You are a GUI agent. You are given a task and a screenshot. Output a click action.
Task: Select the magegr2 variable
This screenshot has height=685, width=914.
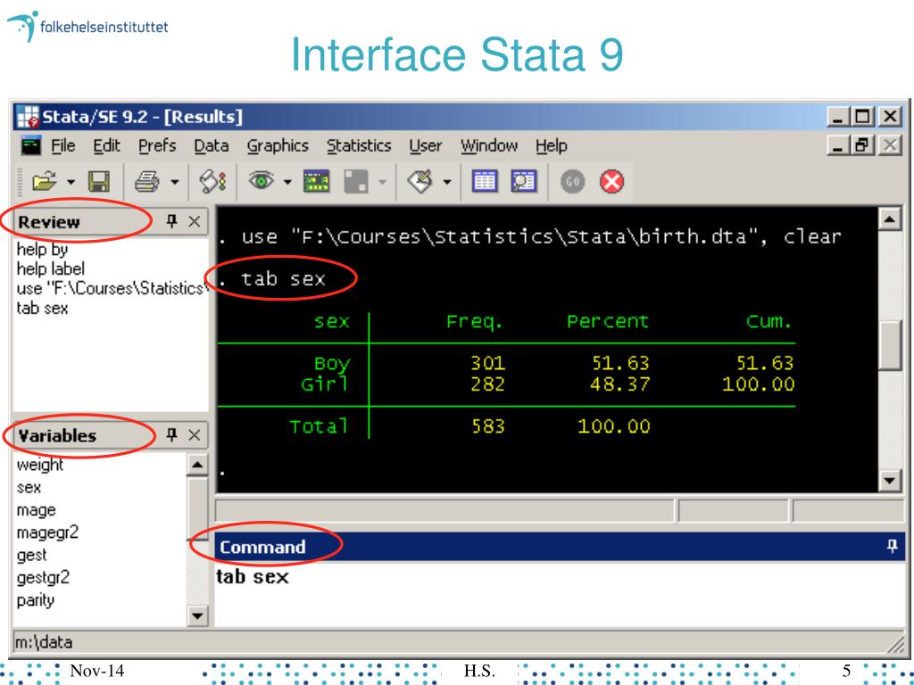click(47, 533)
